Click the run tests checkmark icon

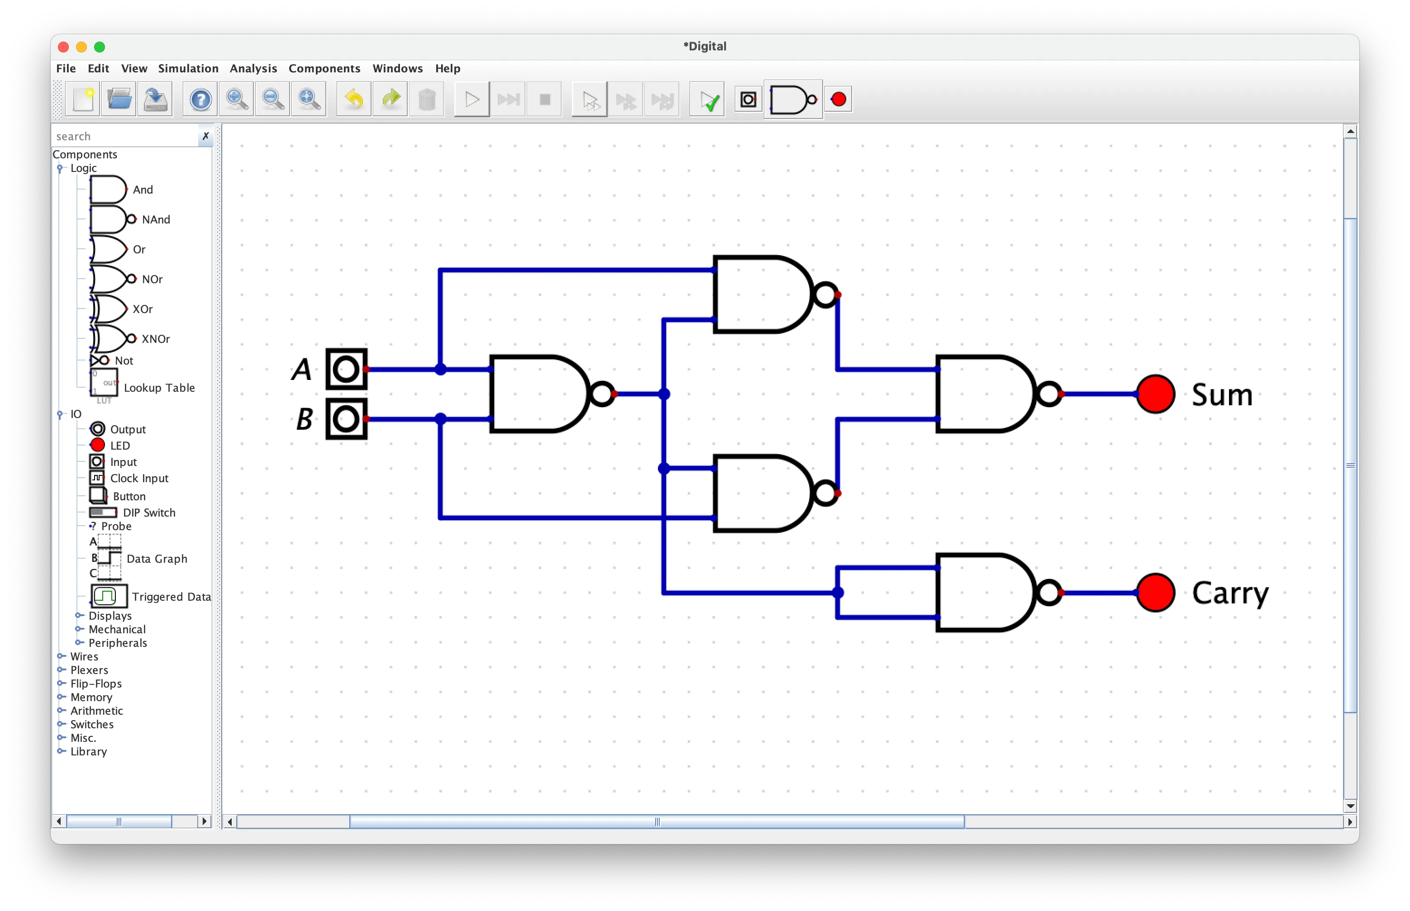pos(708,100)
